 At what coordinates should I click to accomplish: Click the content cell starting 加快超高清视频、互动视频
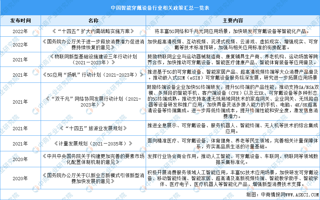pyautogui.click(x=233, y=44)
